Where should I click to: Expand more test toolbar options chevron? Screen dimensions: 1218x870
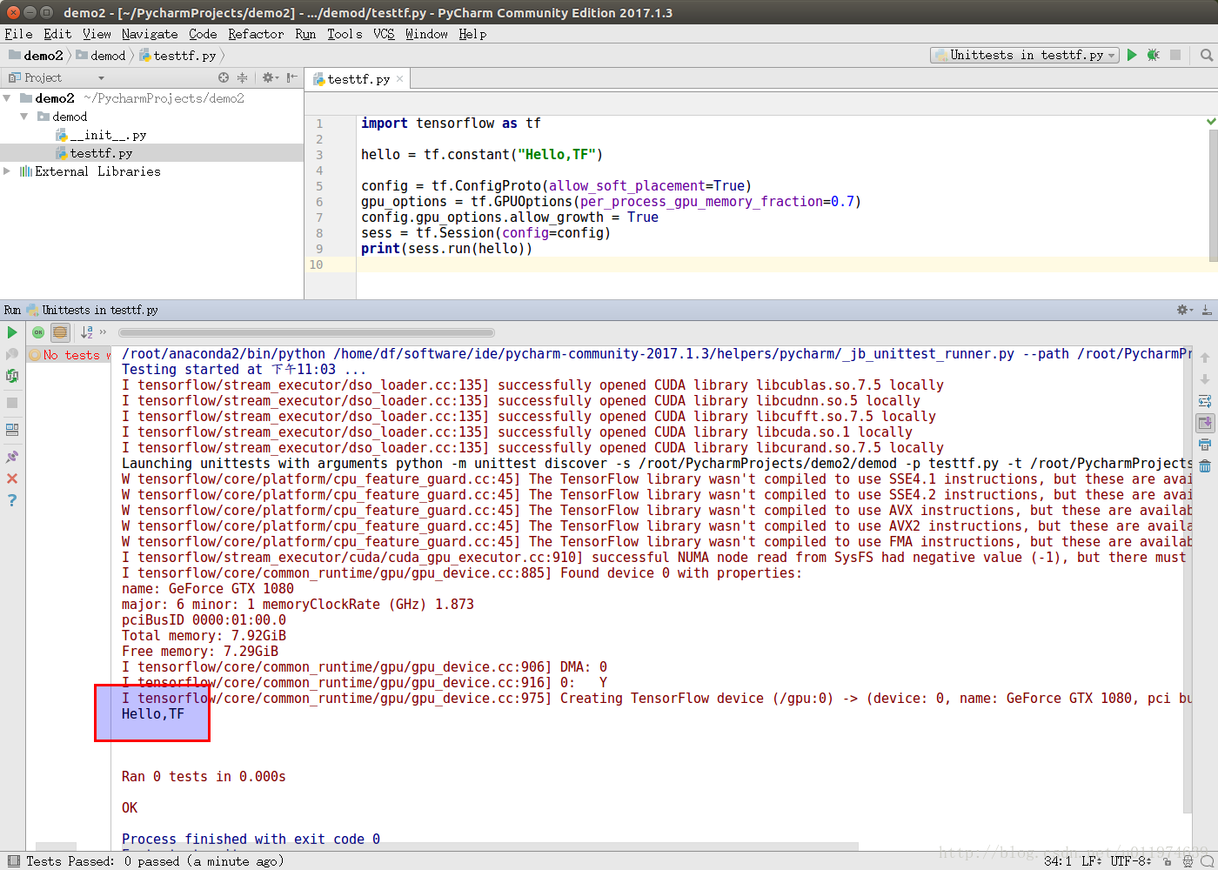(104, 331)
